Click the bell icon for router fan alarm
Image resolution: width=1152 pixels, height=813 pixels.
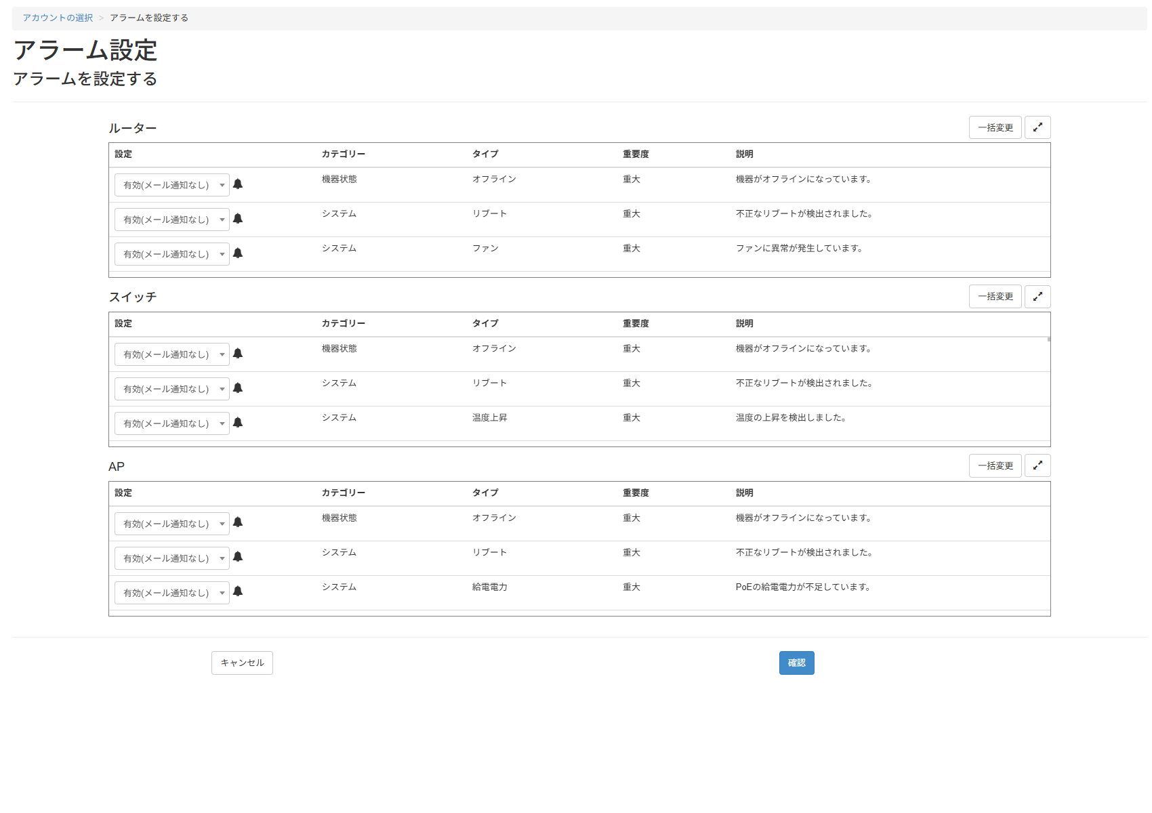tap(238, 253)
